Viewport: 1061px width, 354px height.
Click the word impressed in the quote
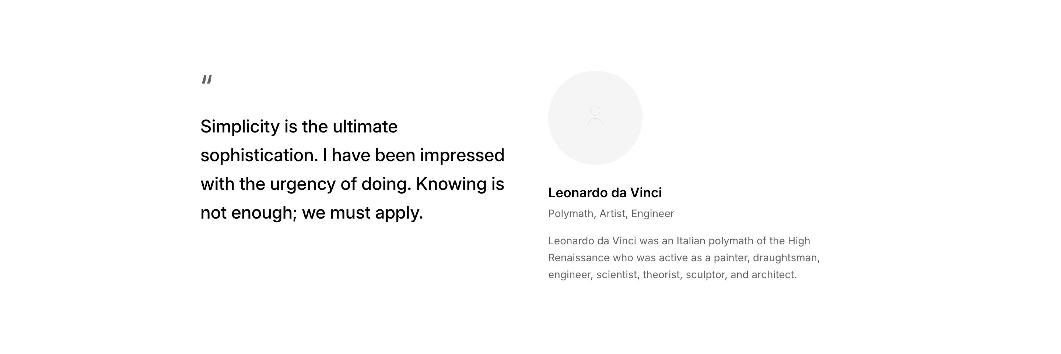(462, 155)
